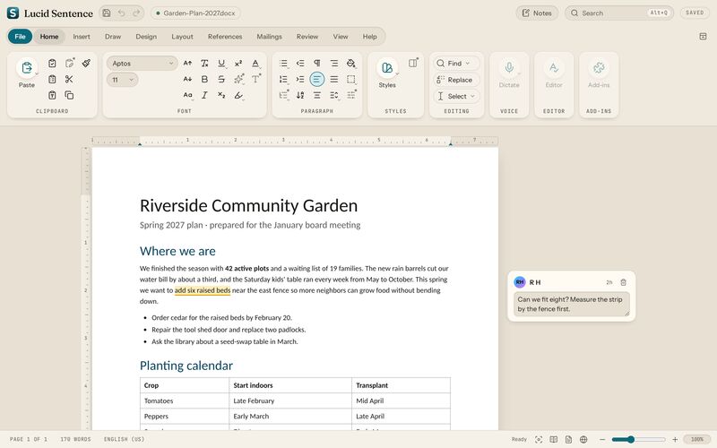This screenshot has height=448, width=717.
Task: Cut selection with the scissors icon
Action: pyautogui.click(x=69, y=79)
